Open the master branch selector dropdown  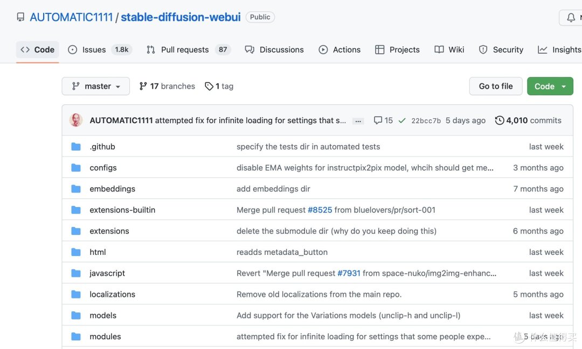(95, 86)
